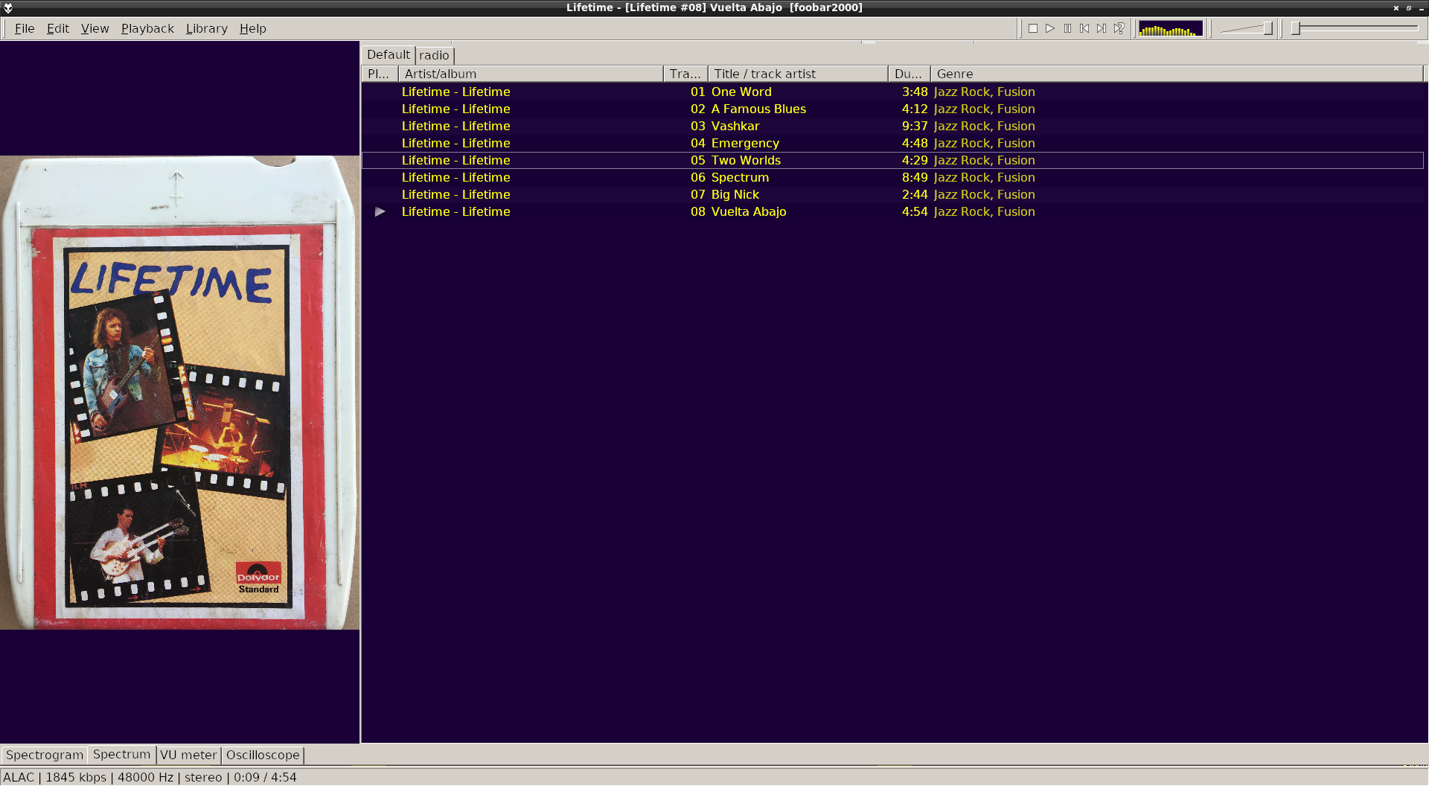
Task: Click the spectrum visualization in toolbar
Action: click(x=1170, y=28)
